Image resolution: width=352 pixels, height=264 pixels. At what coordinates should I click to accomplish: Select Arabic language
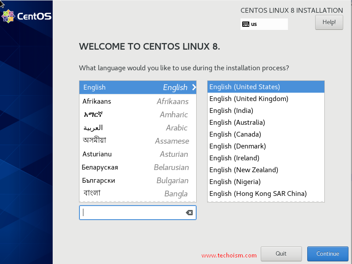point(138,128)
